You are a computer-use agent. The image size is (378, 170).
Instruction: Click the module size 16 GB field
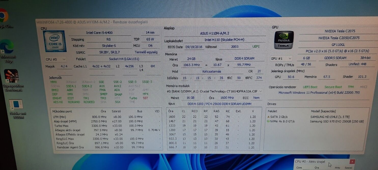(190, 98)
